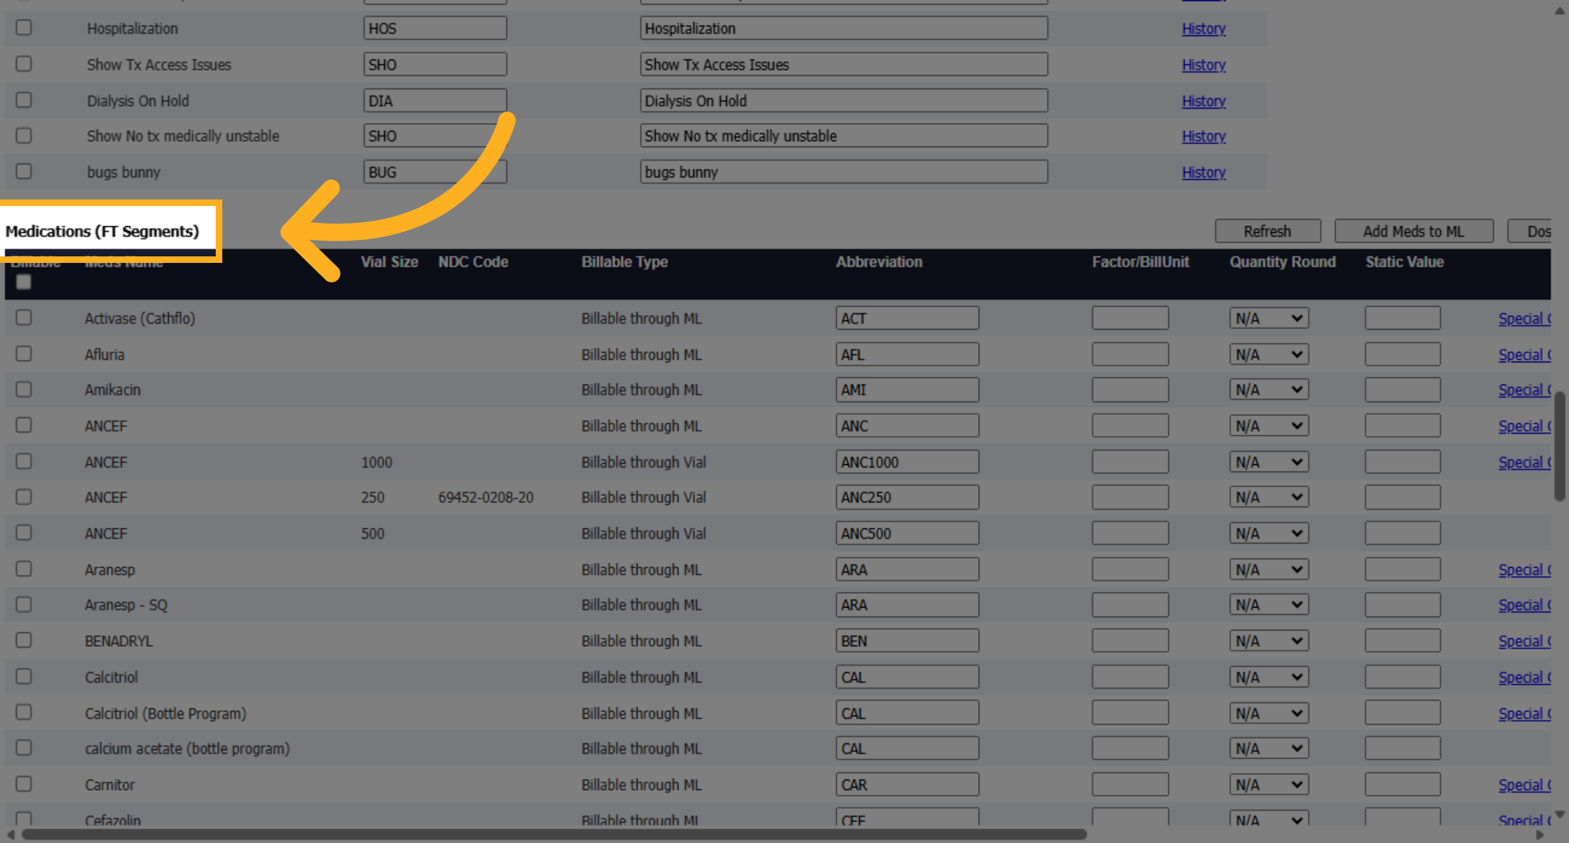
Task: Enable the Calcitriol (Bottle Program) checkbox
Action: point(24,712)
